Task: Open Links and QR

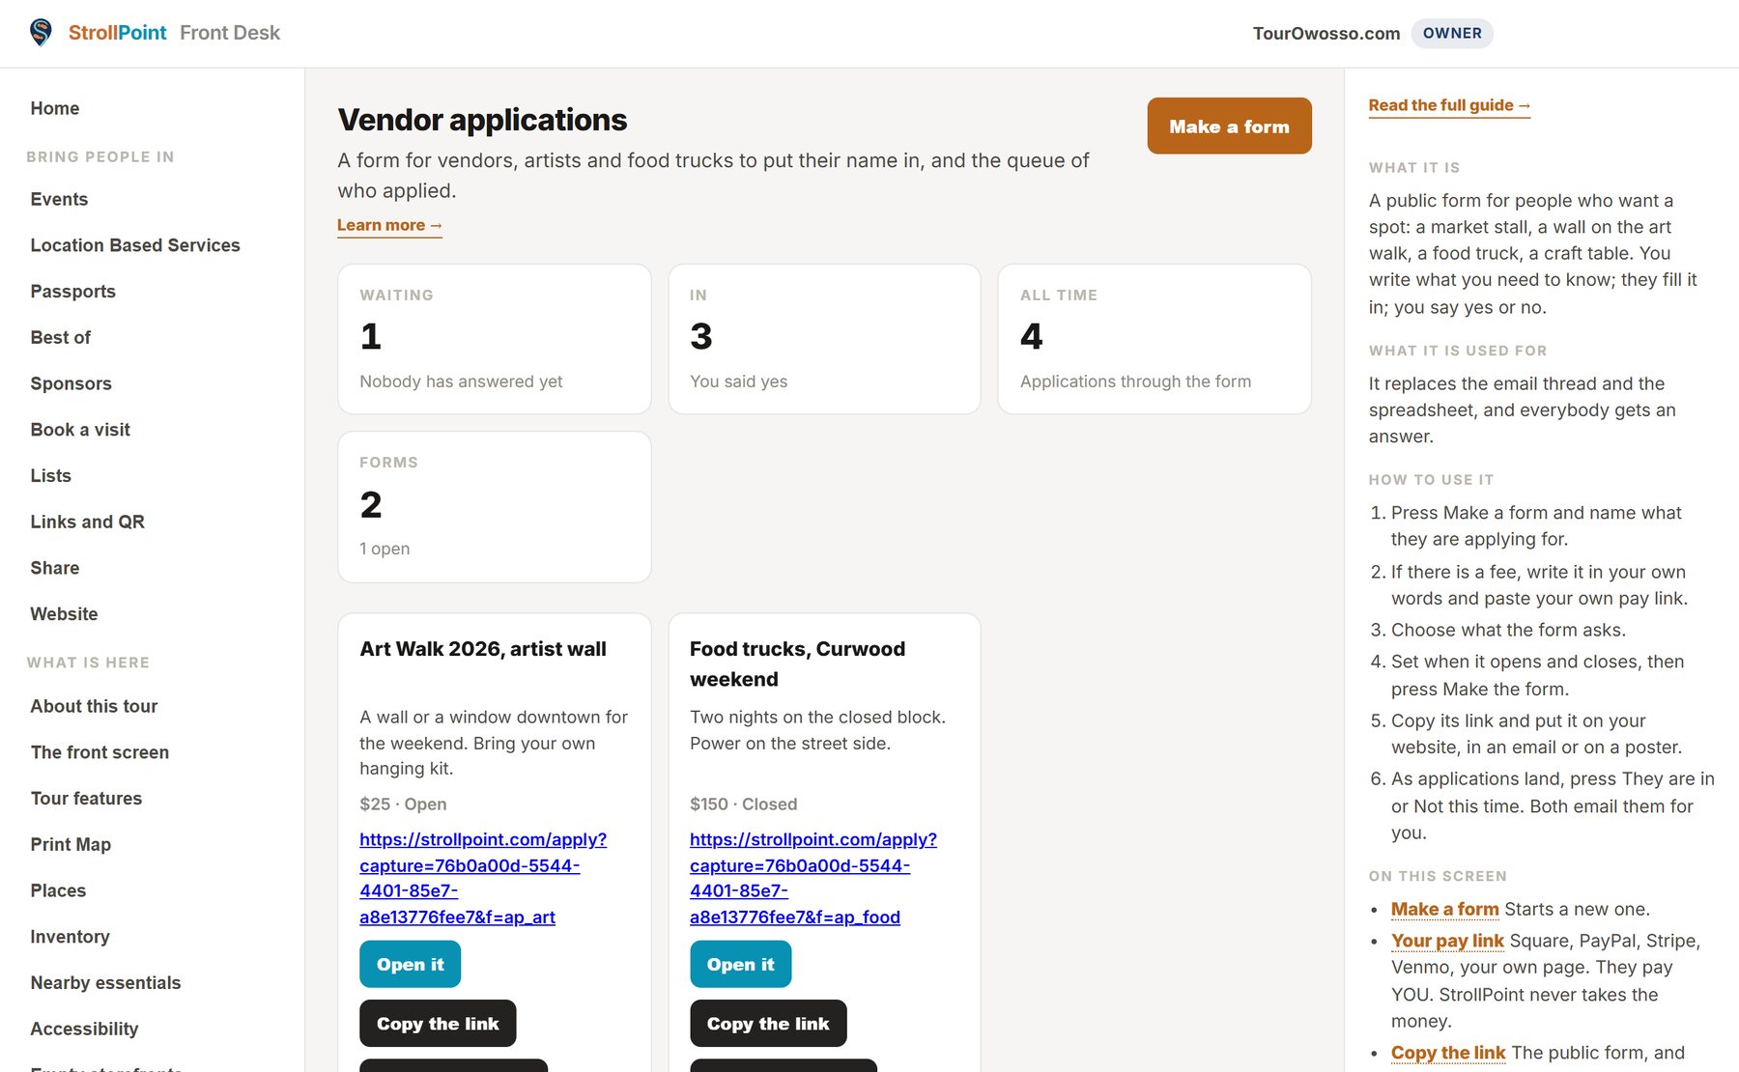Action: (87, 522)
